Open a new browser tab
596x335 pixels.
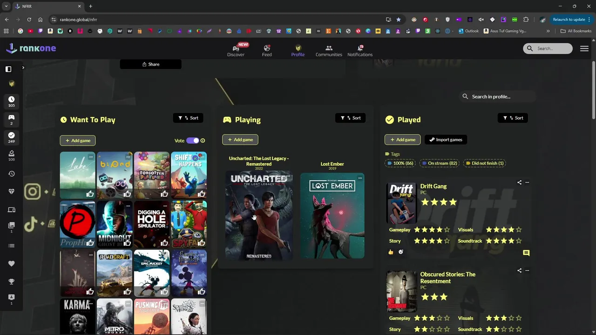(90, 6)
